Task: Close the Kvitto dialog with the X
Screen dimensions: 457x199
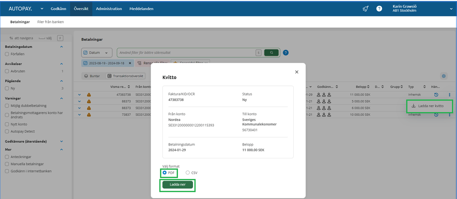Action: coord(297,72)
